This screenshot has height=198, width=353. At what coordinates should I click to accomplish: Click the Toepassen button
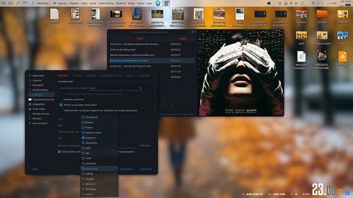[x=126, y=169]
